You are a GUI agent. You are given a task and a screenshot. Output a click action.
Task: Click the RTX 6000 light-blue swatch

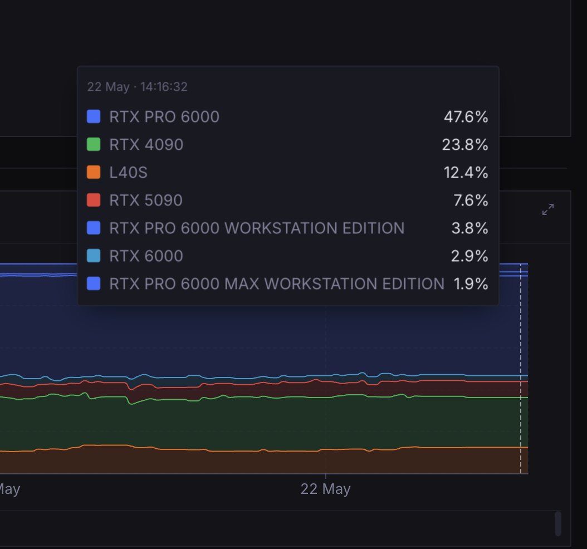point(94,256)
